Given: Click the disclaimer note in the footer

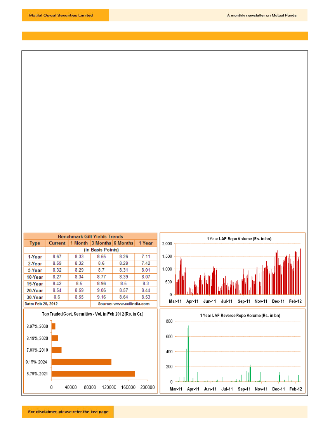Looking at the screenshot, I should click(68, 411).
